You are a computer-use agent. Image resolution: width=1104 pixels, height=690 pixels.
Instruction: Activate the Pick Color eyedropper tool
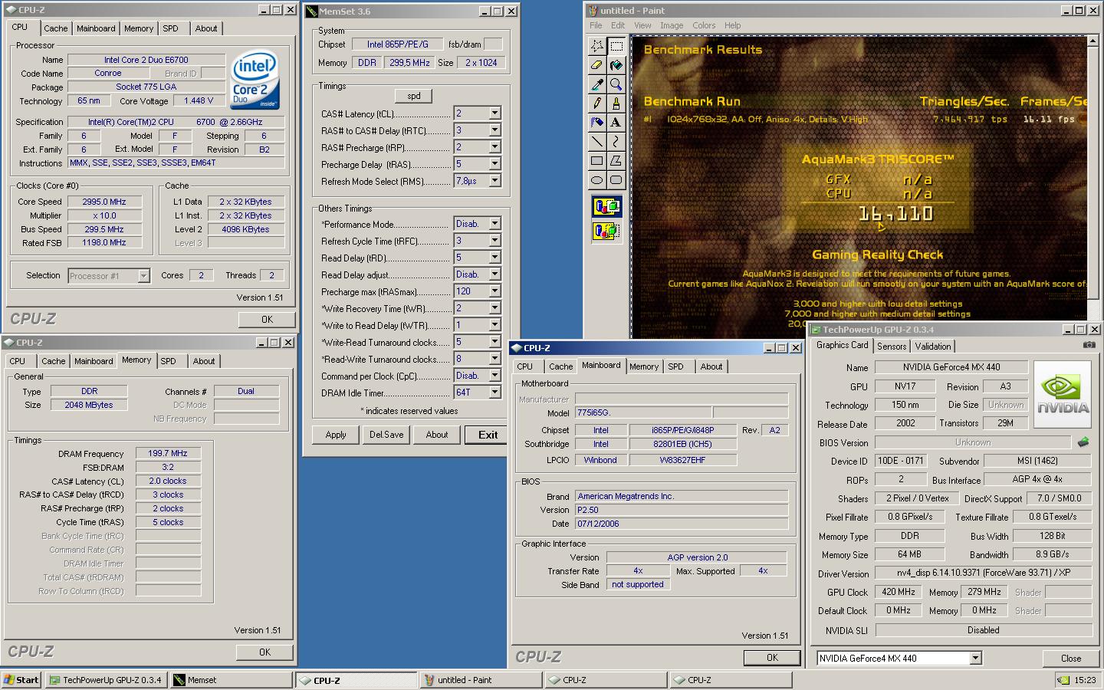tap(597, 84)
